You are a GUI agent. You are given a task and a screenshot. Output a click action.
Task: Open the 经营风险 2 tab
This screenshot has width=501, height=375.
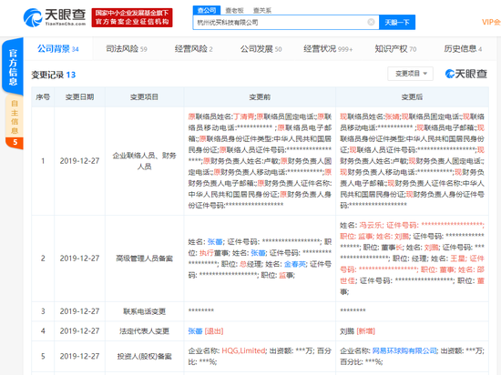(x=194, y=49)
